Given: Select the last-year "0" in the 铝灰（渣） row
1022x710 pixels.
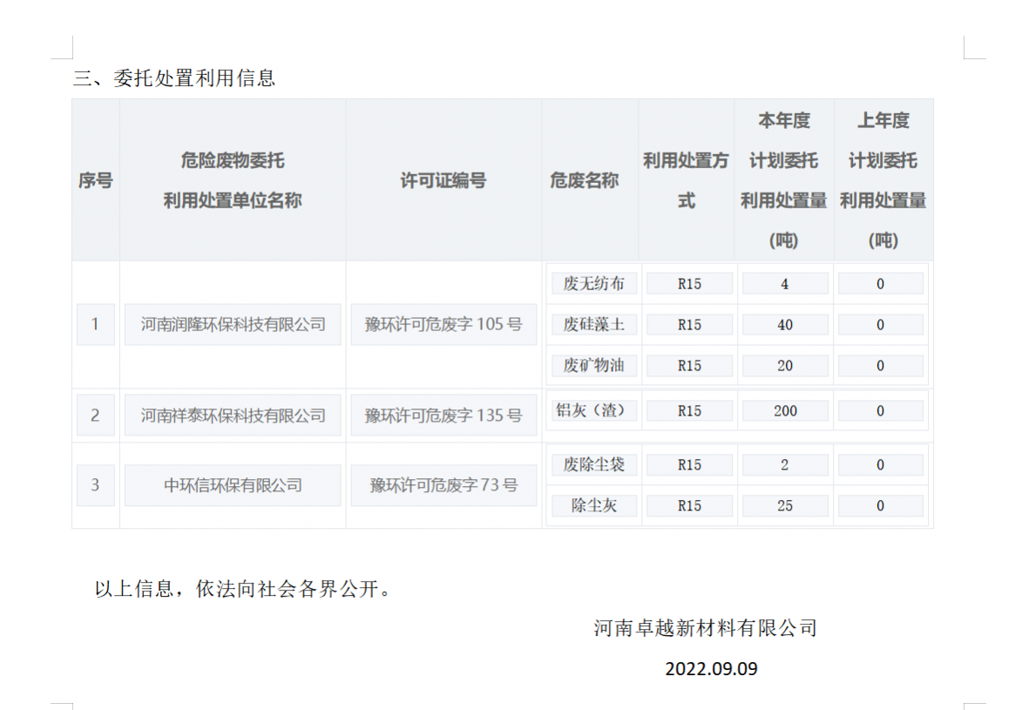Looking at the screenshot, I should [881, 410].
